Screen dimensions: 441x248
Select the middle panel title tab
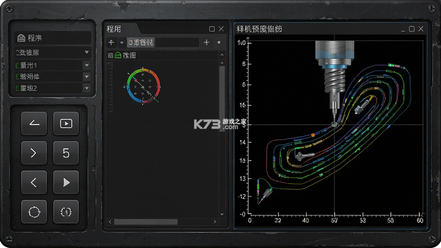point(114,29)
